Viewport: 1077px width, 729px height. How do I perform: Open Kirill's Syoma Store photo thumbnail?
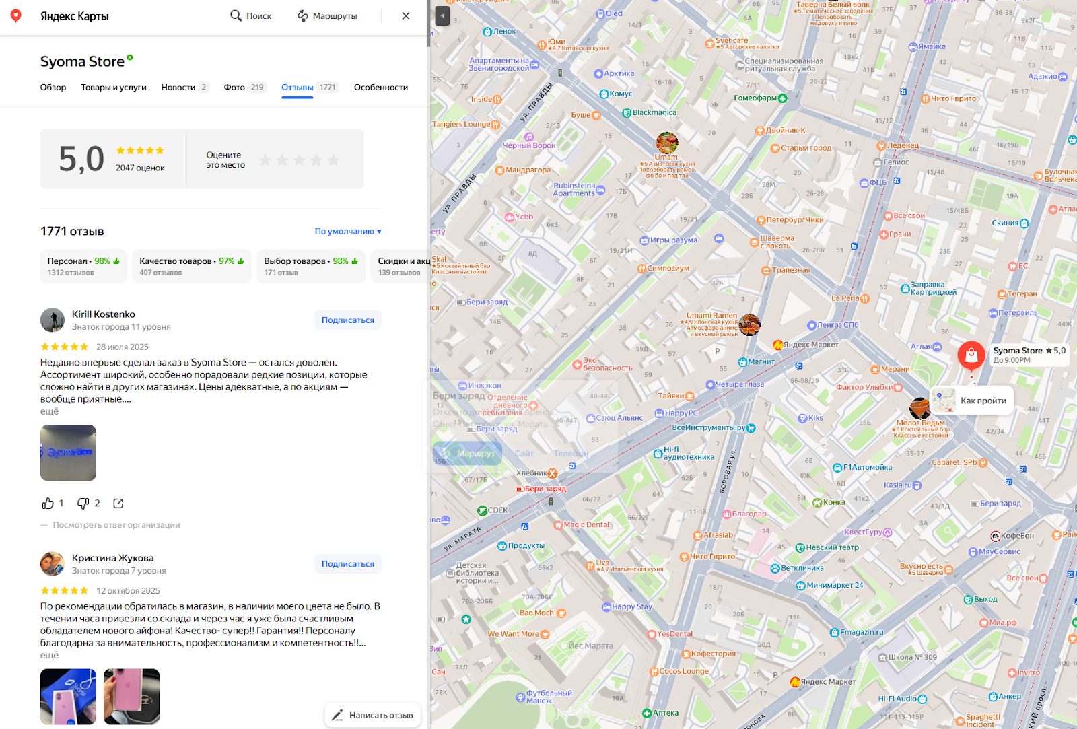[68, 452]
